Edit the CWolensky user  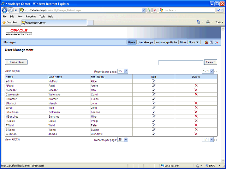tap(154, 94)
